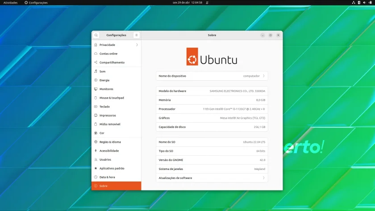The image size is (375, 211).
Task: Open Impressoras panel
Action: (116, 115)
